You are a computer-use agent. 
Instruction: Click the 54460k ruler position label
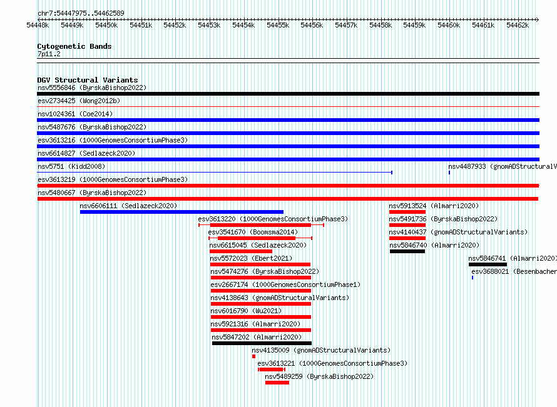[x=449, y=25]
